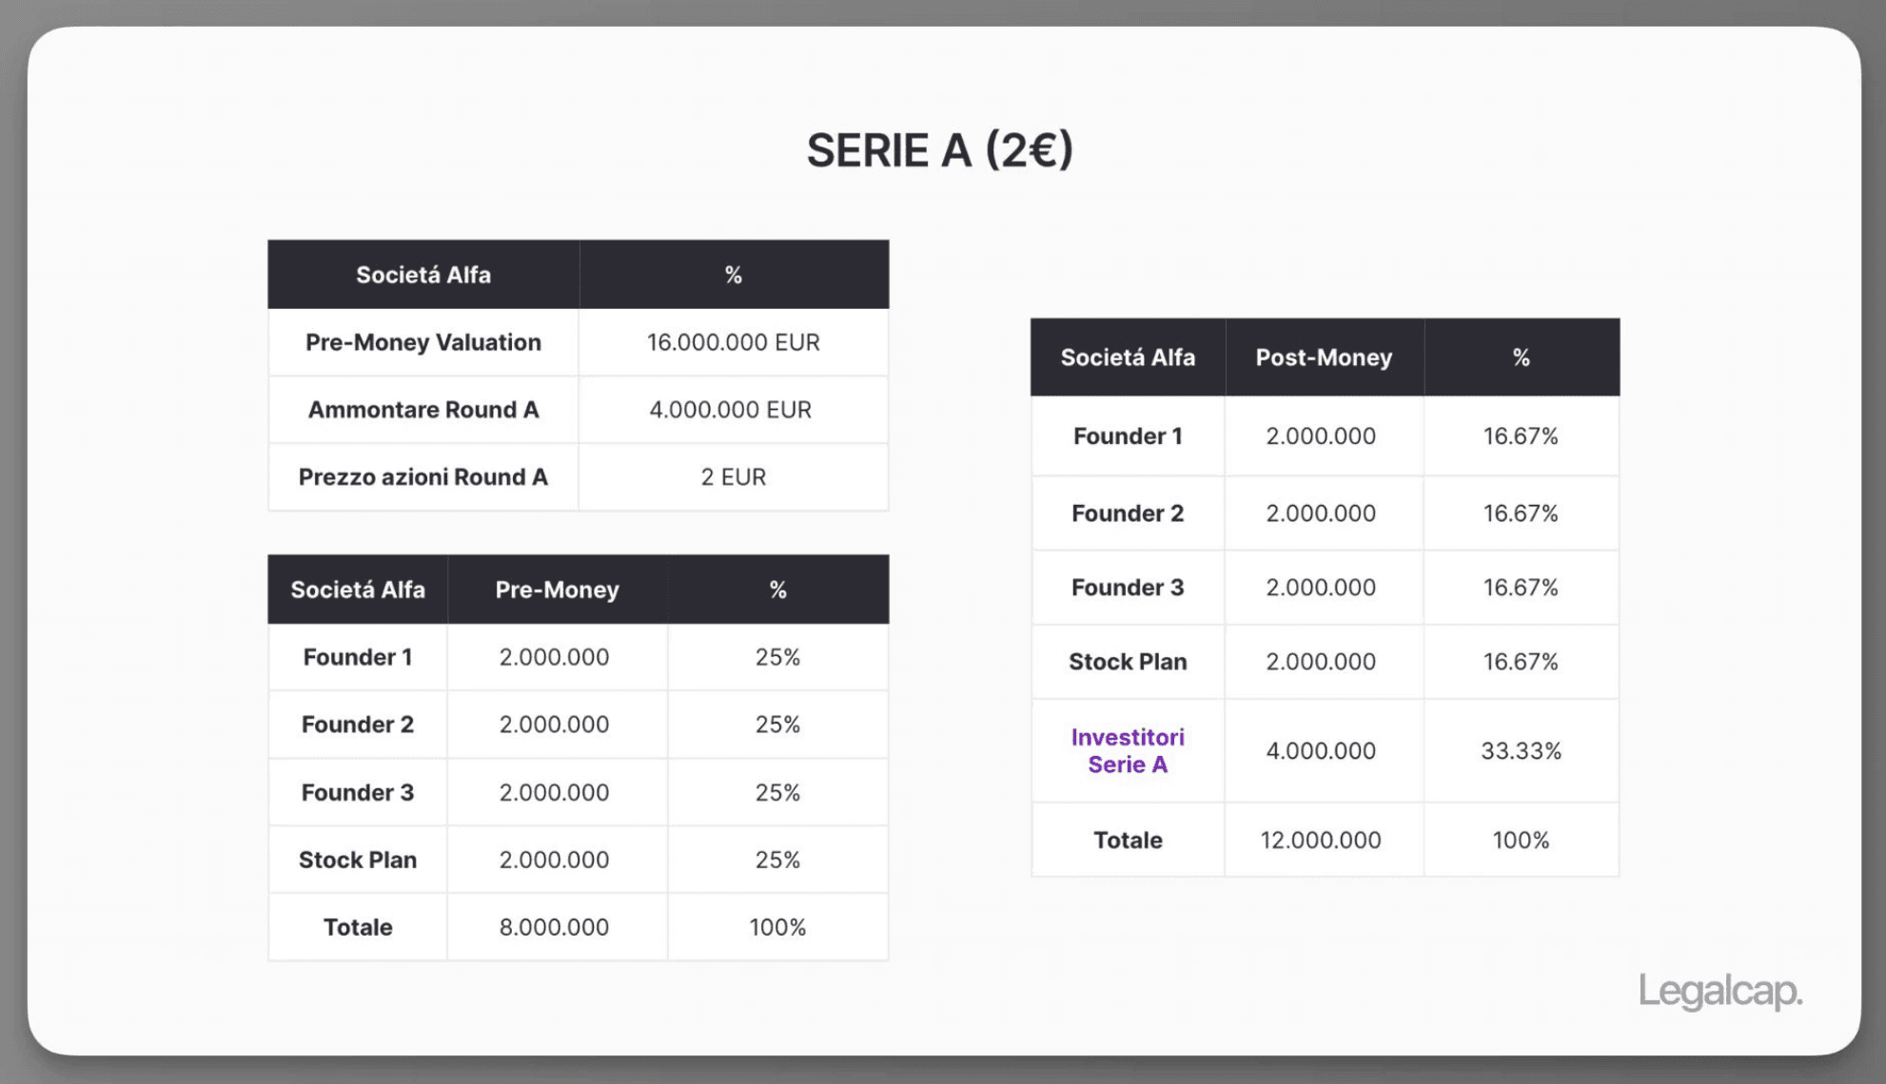Image resolution: width=1886 pixels, height=1084 pixels.
Task: Select the '16.000.000 EUR' valuation cell
Action: coord(733,342)
